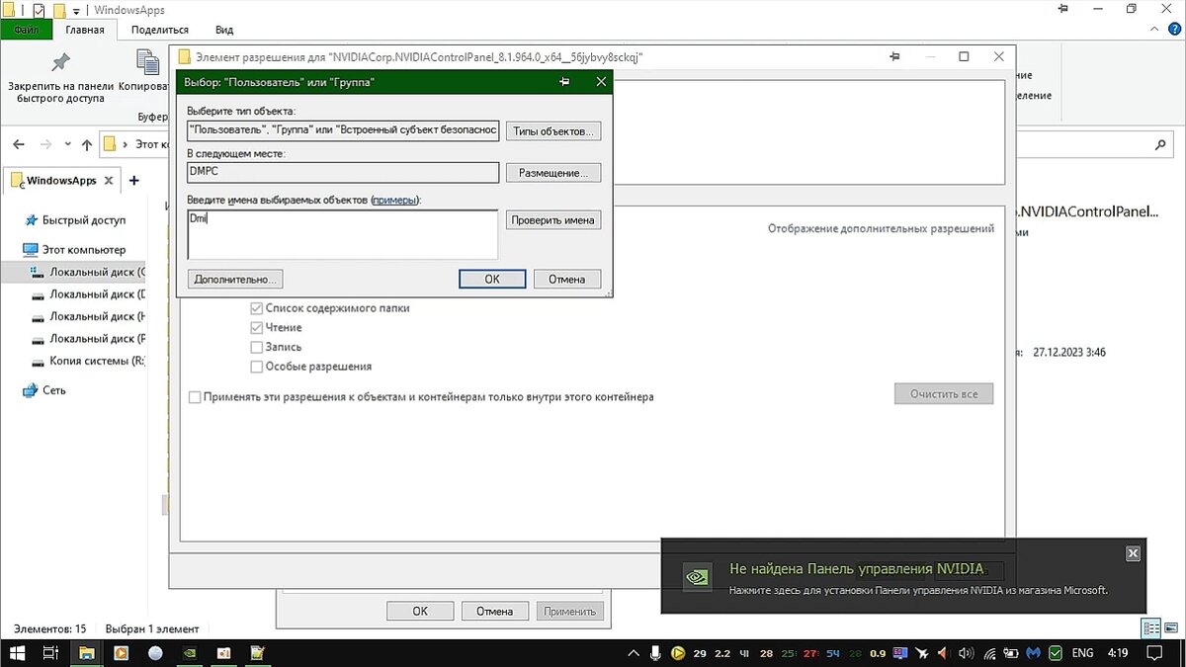The image size is (1186, 667).
Task: Click the NVIDIA taskbar icon
Action: tap(190, 653)
